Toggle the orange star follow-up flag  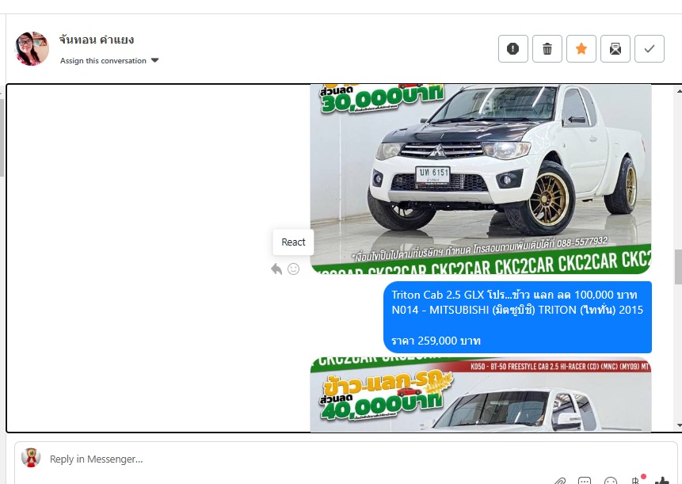581,48
